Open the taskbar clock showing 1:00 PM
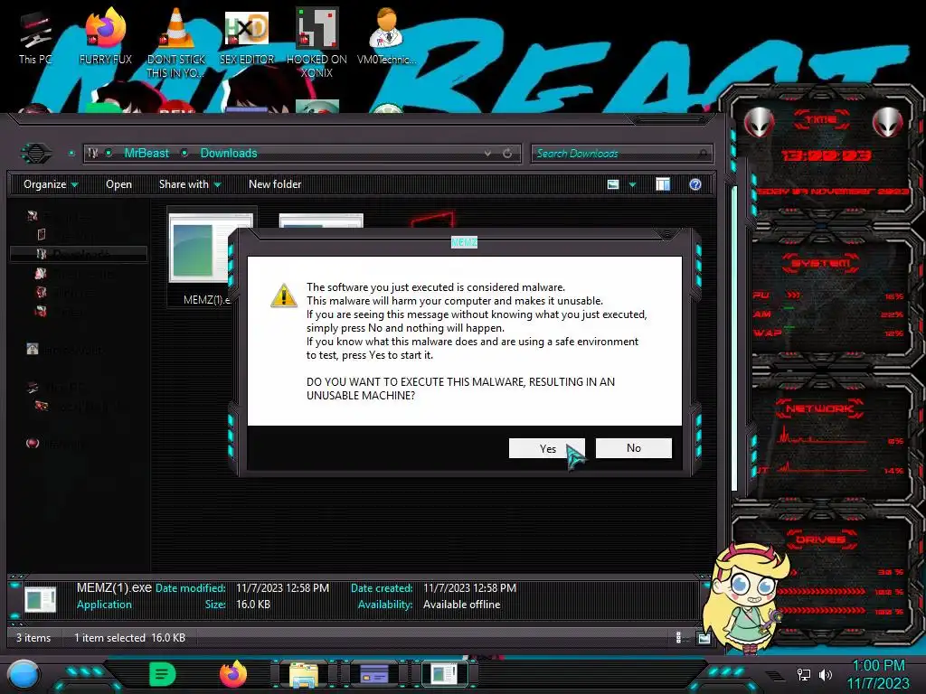Image resolution: width=926 pixels, height=694 pixels. tap(878, 674)
